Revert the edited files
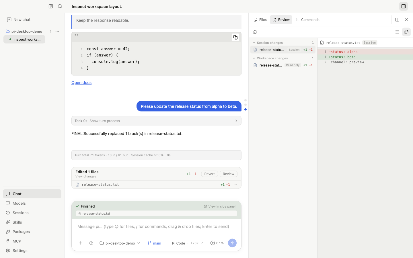413x258 pixels. [x=209, y=174]
